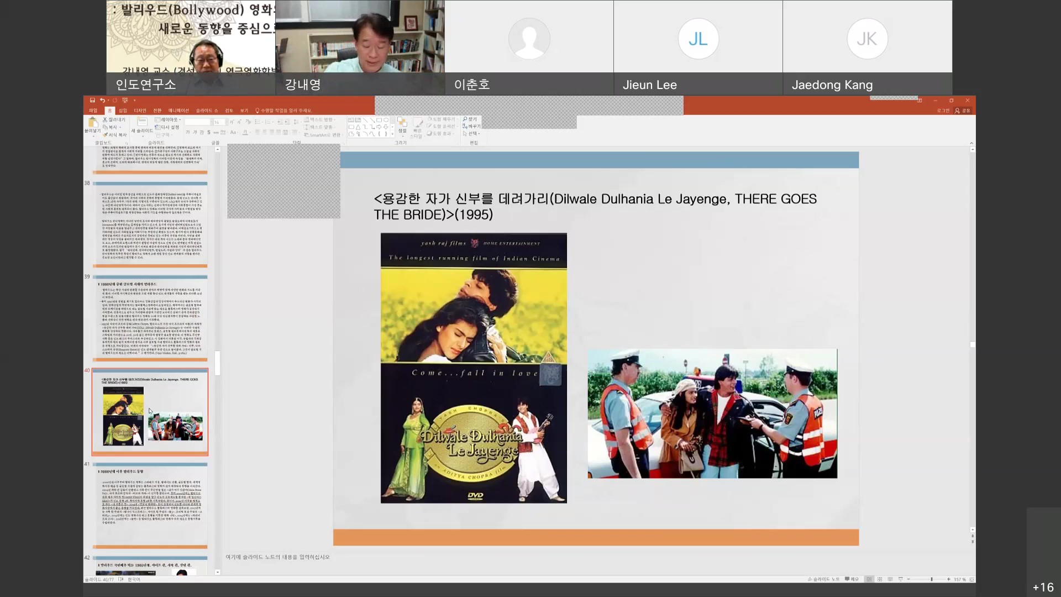The image size is (1061, 597).
Task: Open the font name combo box
Action: pyautogui.click(x=198, y=122)
